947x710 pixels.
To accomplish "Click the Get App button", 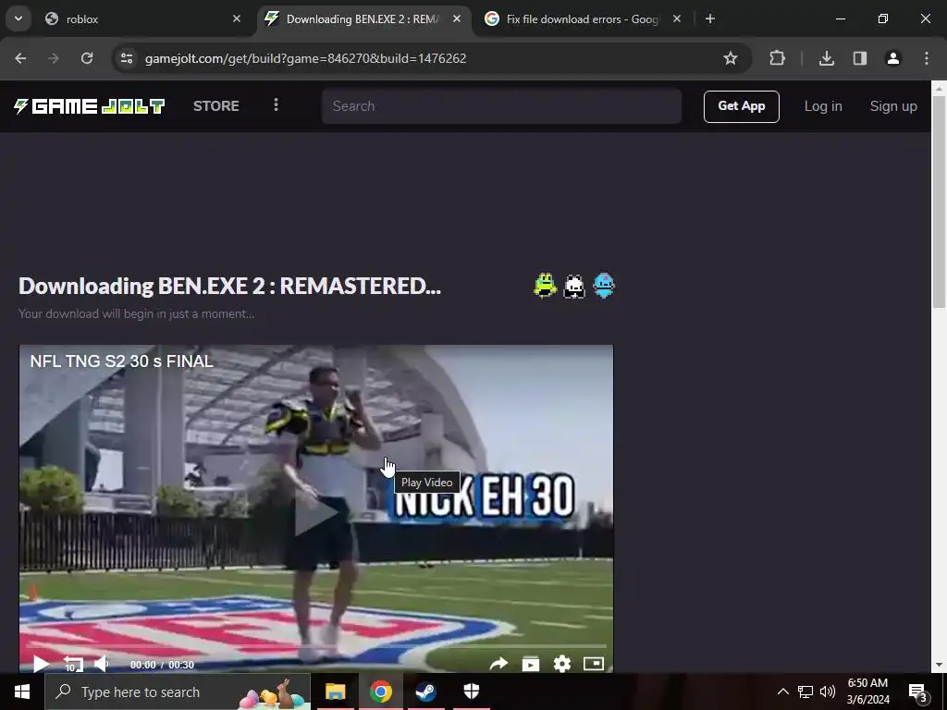I will pyautogui.click(x=741, y=106).
